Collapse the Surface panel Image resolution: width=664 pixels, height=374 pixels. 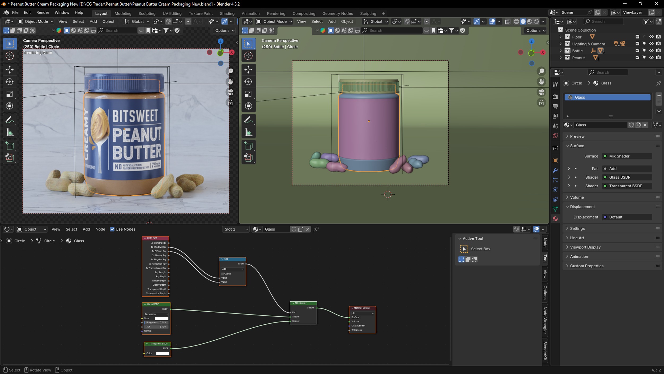612,146
